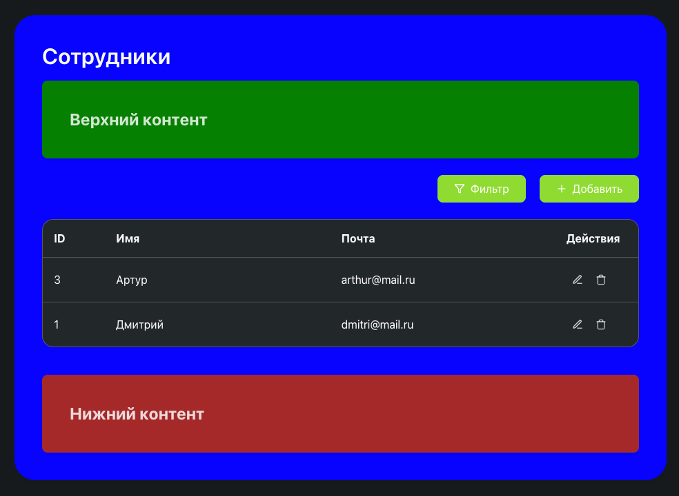Screen dimensions: 679x496
Task: Edit the Артур employee row
Action: coord(578,280)
